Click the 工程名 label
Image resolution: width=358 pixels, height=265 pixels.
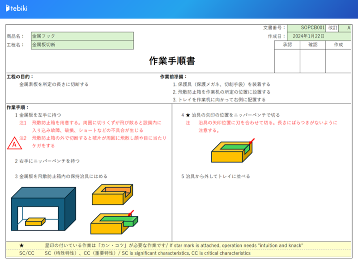pos(15,45)
